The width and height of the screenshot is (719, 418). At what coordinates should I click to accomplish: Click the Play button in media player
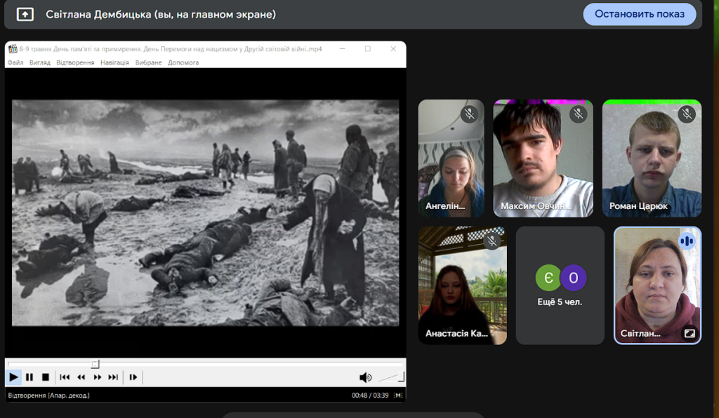point(13,377)
